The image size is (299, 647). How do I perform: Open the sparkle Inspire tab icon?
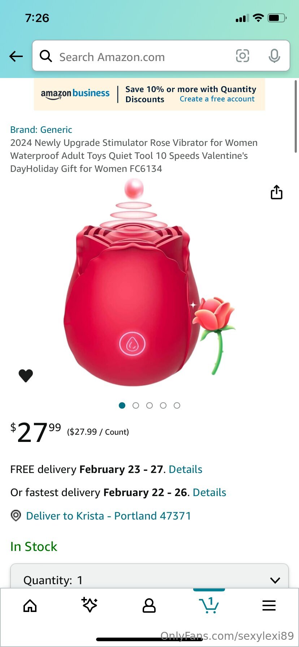pos(90,605)
